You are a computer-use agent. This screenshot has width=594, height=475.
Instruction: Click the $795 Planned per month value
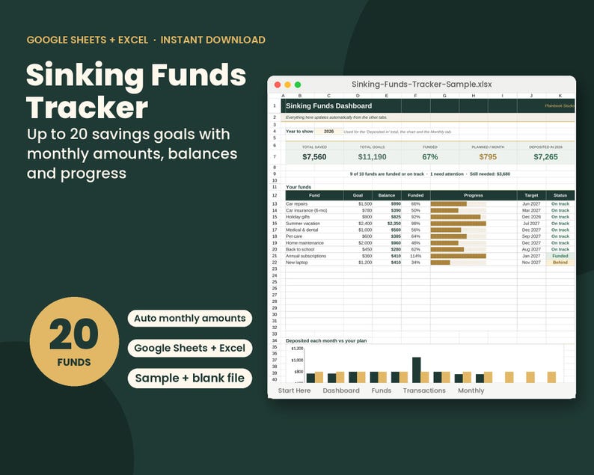(488, 157)
